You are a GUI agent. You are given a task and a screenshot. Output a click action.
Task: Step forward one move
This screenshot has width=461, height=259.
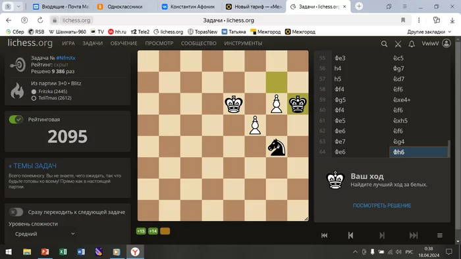(382, 235)
